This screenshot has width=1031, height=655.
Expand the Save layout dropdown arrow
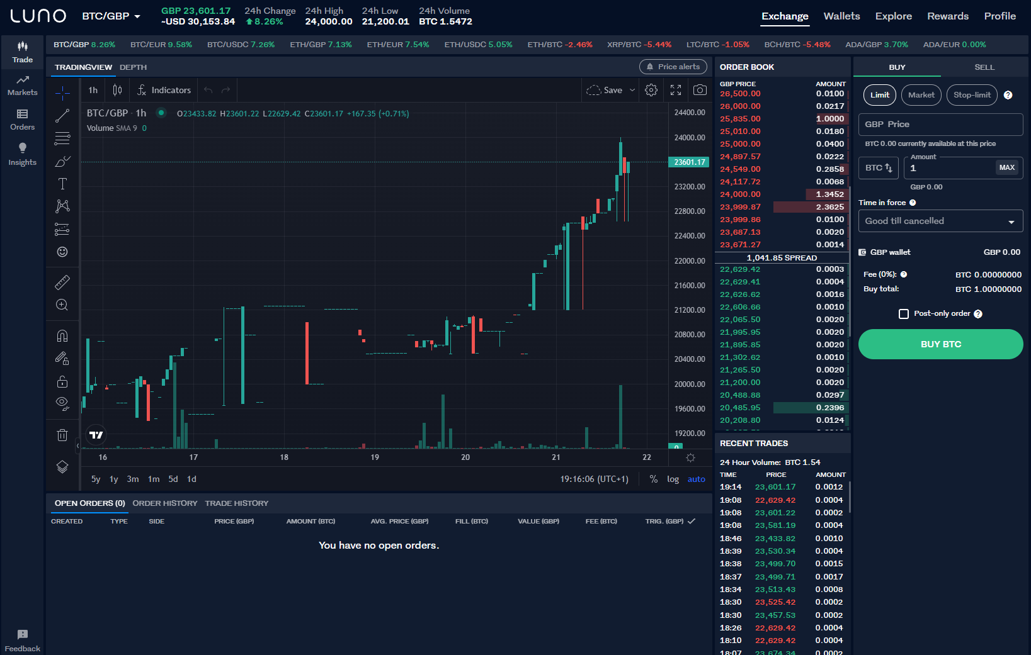point(632,90)
